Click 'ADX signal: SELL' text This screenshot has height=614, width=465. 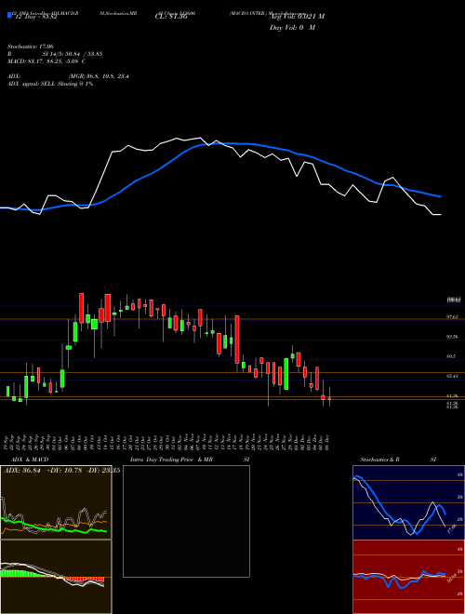click(x=32, y=84)
